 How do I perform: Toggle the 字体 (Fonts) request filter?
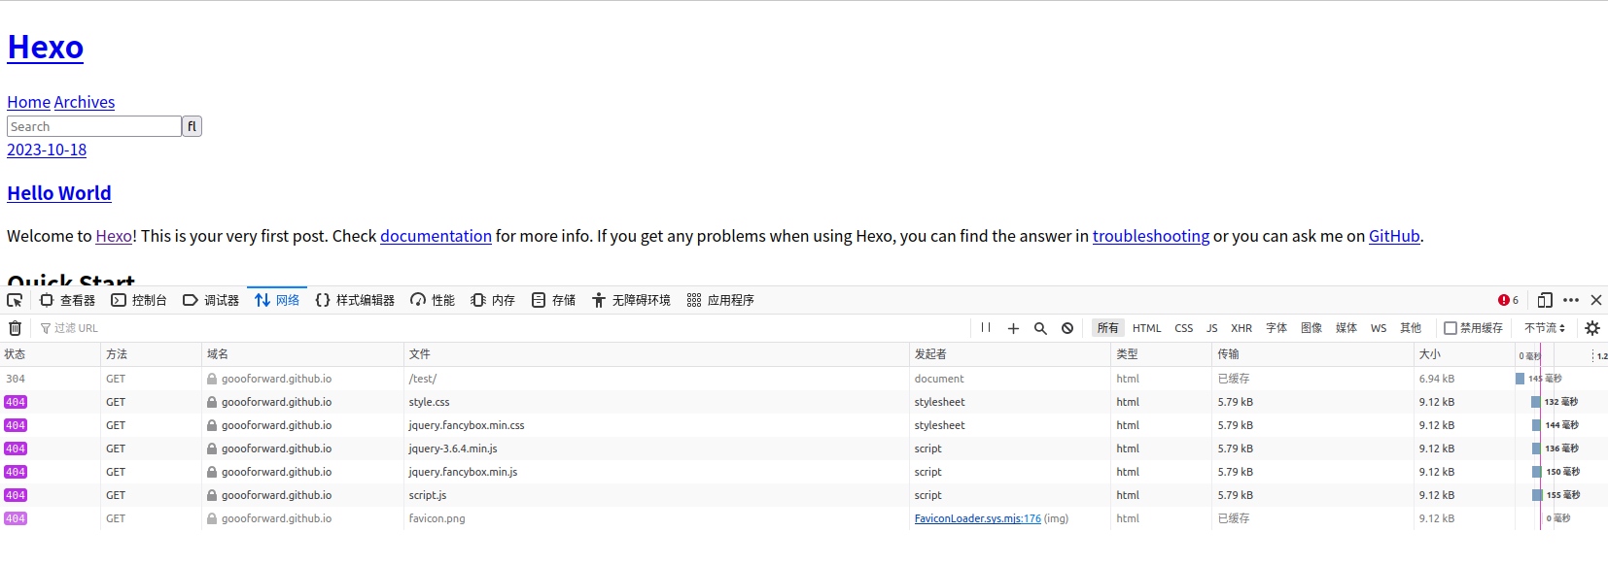(1276, 328)
